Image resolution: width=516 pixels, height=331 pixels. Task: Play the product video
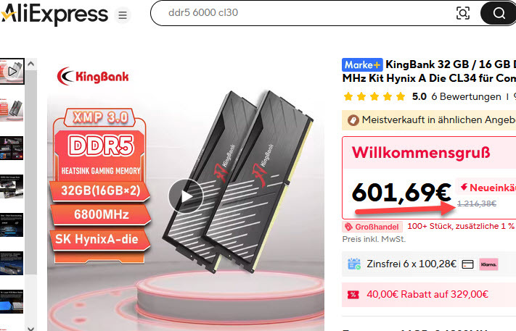pos(186,196)
